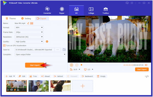The image size is (153, 97).
Task: Switch to the Setting tab
Action: 26,19
